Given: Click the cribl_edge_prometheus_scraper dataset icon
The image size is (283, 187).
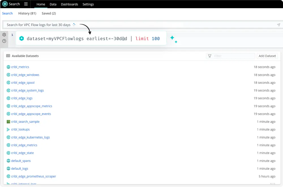Looking at the screenshot, I should (8, 176).
